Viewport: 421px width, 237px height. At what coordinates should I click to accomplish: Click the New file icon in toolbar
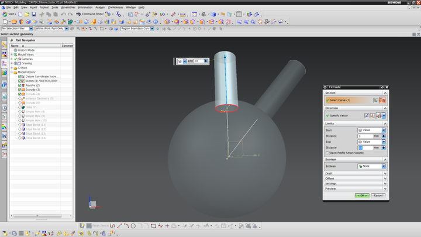coord(20,14)
